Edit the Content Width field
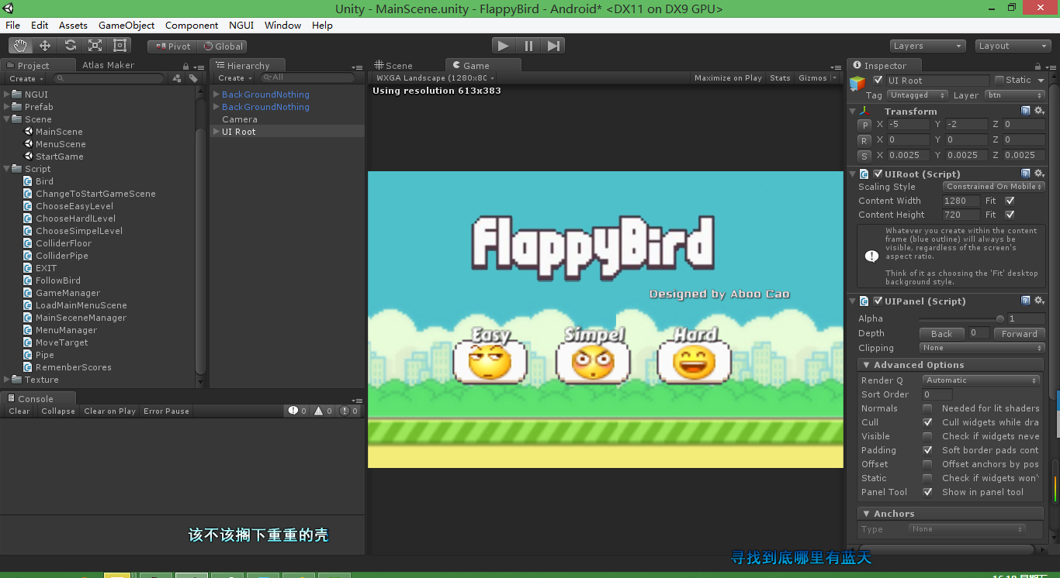 click(x=961, y=201)
